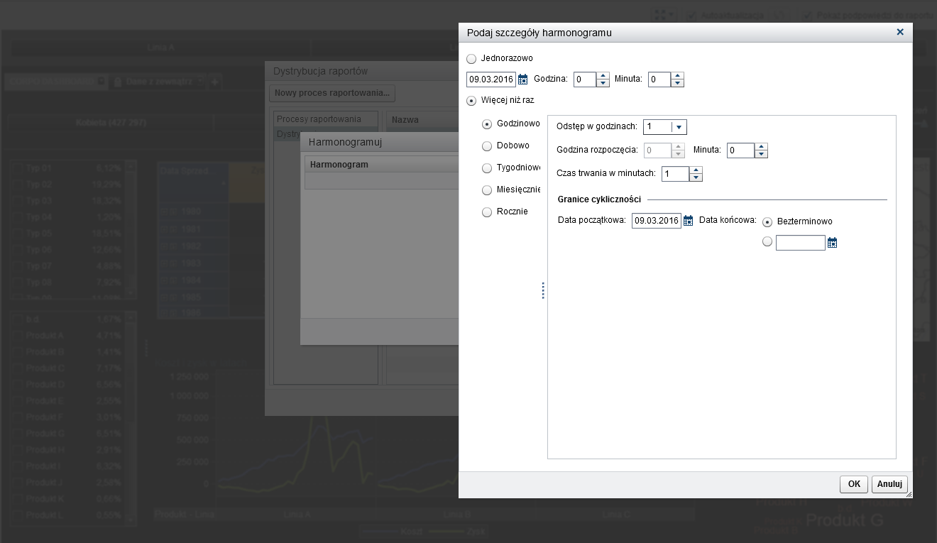Select the Więcej niż raz option

[x=471, y=101]
